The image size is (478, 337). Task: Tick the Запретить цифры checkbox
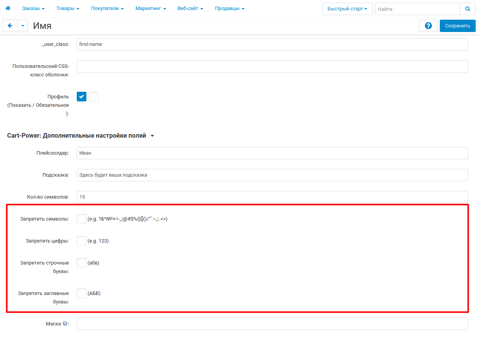[x=81, y=241]
